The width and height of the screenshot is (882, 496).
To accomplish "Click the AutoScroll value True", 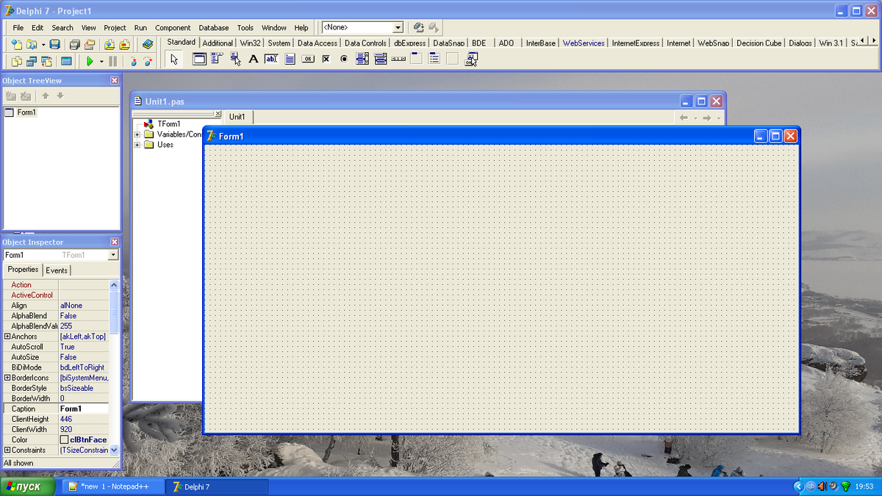I will (84, 347).
